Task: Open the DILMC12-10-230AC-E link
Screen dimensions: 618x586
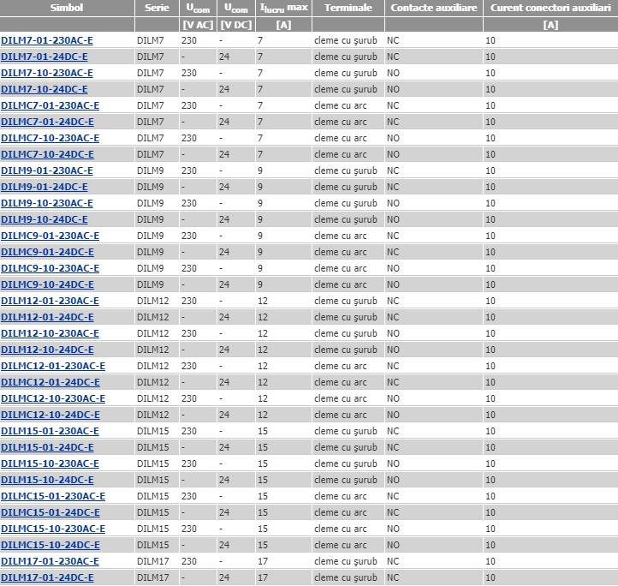Action: 53,398
